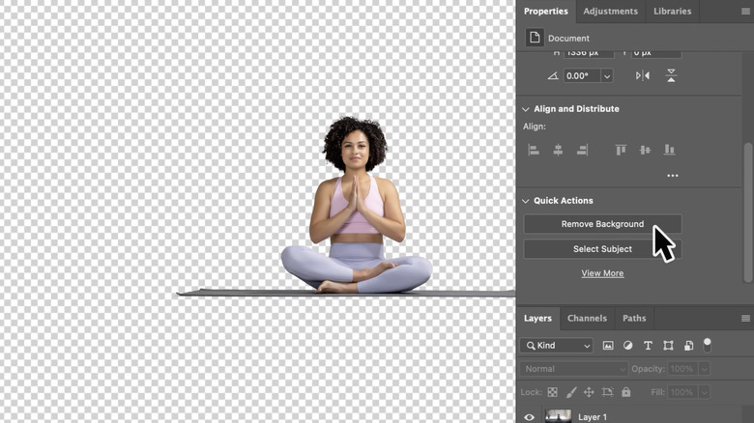Select the Layer 1 thumbnail

[x=559, y=416]
